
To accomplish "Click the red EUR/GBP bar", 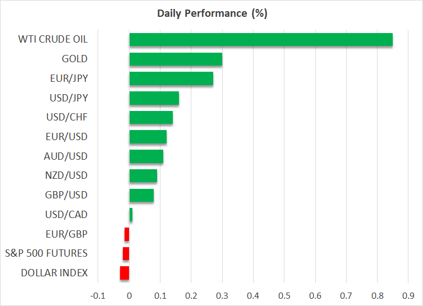I will (127, 234).
